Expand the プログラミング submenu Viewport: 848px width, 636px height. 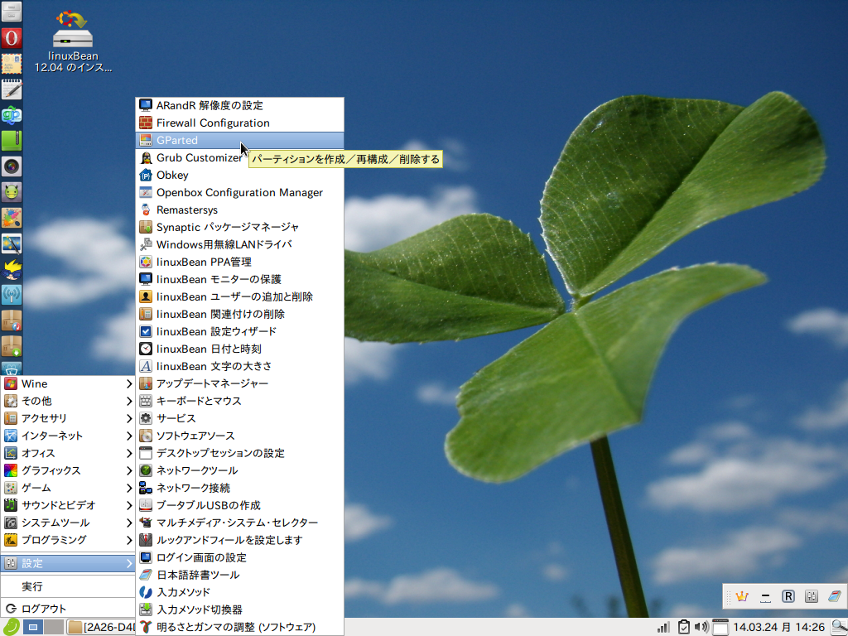point(68,540)
